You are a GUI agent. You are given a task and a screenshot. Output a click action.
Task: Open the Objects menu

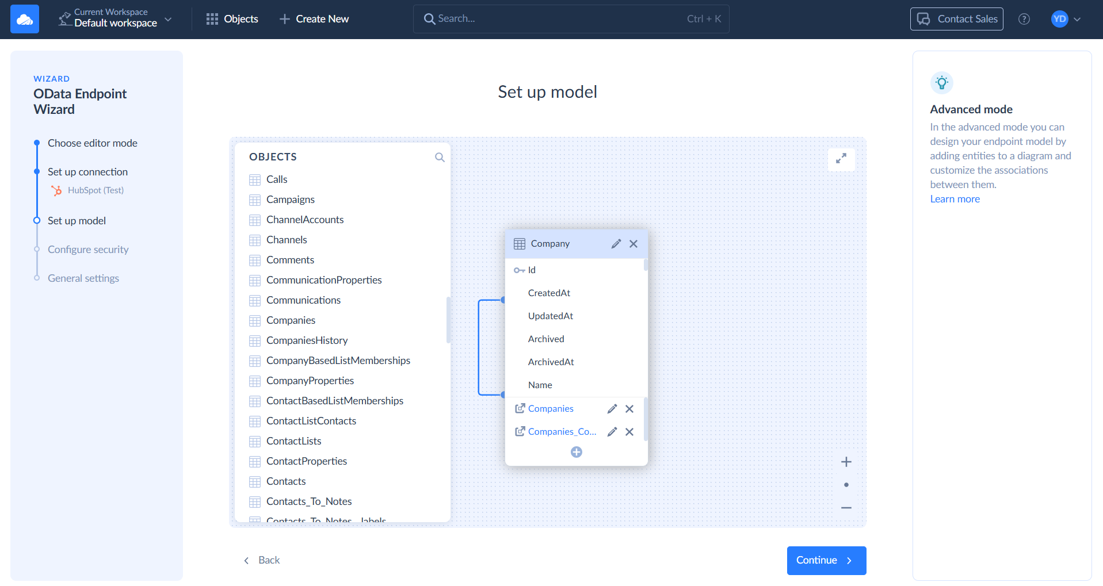coord(231,18)
